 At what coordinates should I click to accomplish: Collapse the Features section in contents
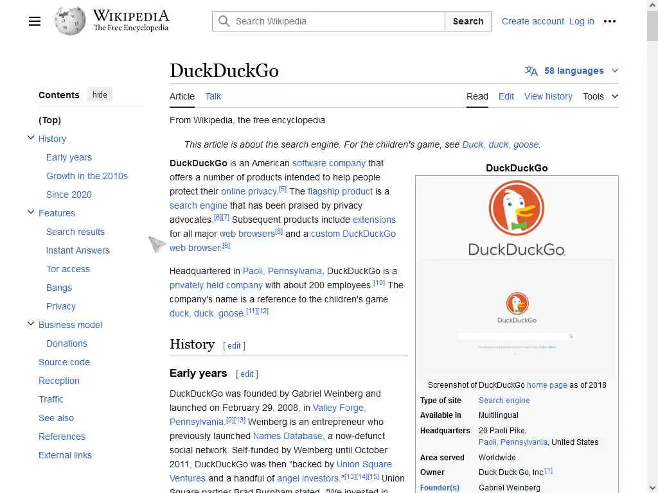[31, 212]
